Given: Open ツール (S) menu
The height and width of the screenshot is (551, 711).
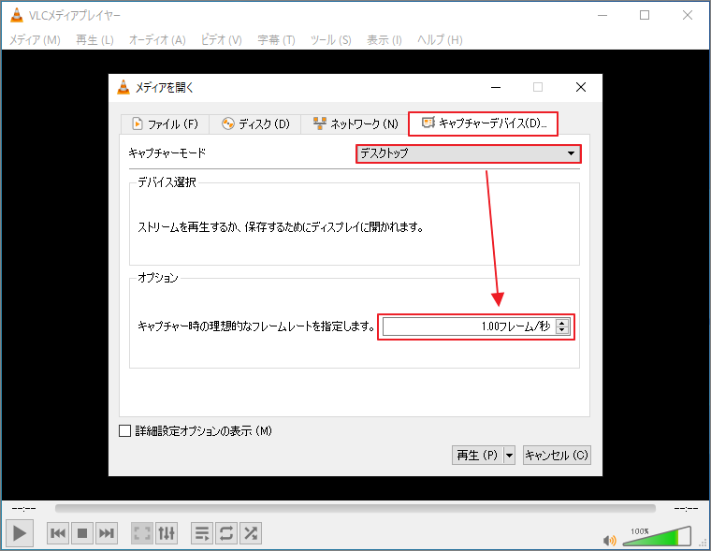Looking at the screenshot, I should (330, 40).
